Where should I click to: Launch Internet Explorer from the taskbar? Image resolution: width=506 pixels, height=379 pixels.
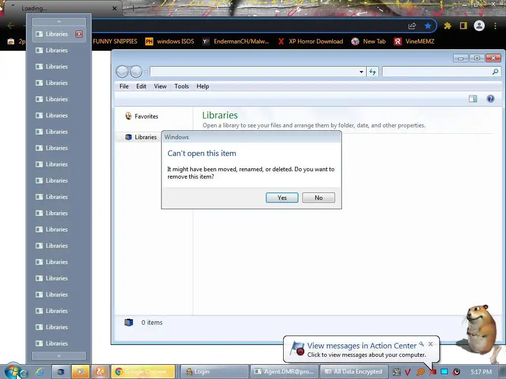coord(40,372)
